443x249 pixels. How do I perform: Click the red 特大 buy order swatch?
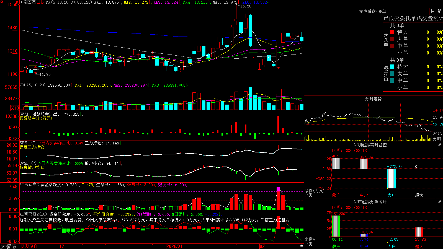[392, 32]
